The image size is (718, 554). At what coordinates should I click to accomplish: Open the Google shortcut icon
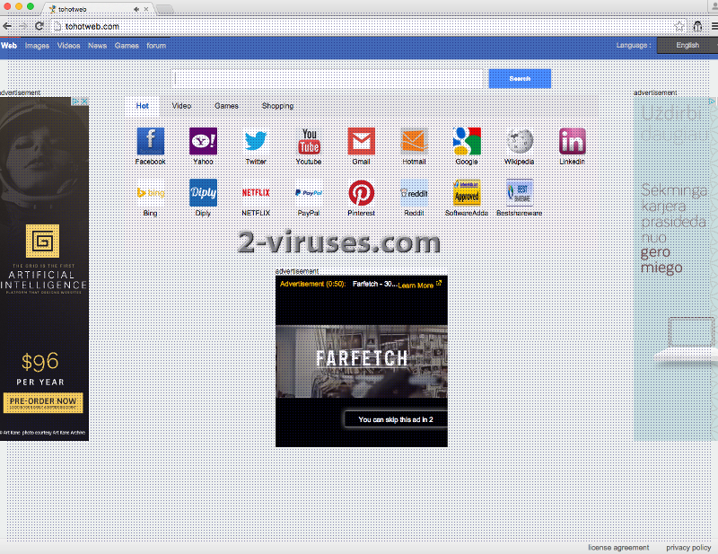pos(467,141)
